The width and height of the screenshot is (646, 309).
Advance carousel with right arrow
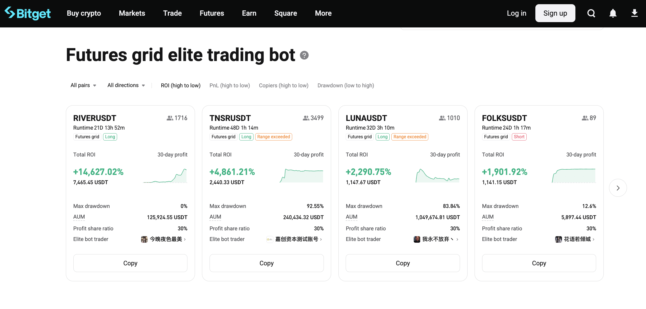click(618, 188)
